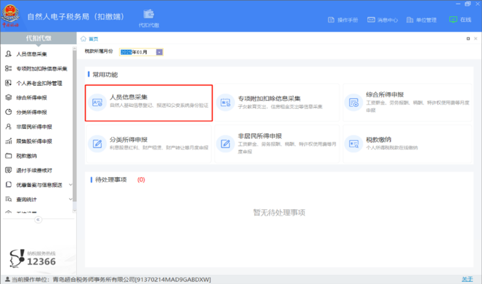Click the sidebar scrollbar down arrow

[74, 211]
